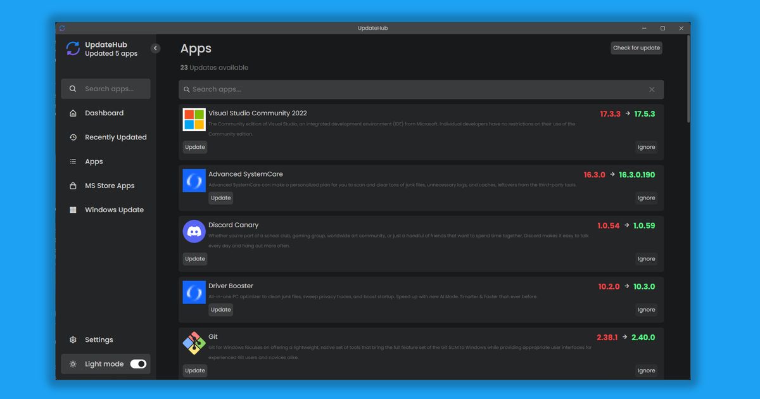Click the Visual Studio Community 2022 title
The image size is (760, 399).
[x=258, y=113]
